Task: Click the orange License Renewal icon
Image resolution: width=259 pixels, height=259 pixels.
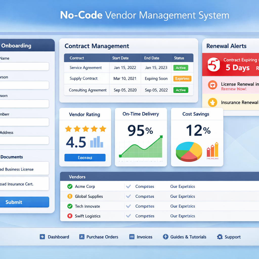Action: coord(212,85)
